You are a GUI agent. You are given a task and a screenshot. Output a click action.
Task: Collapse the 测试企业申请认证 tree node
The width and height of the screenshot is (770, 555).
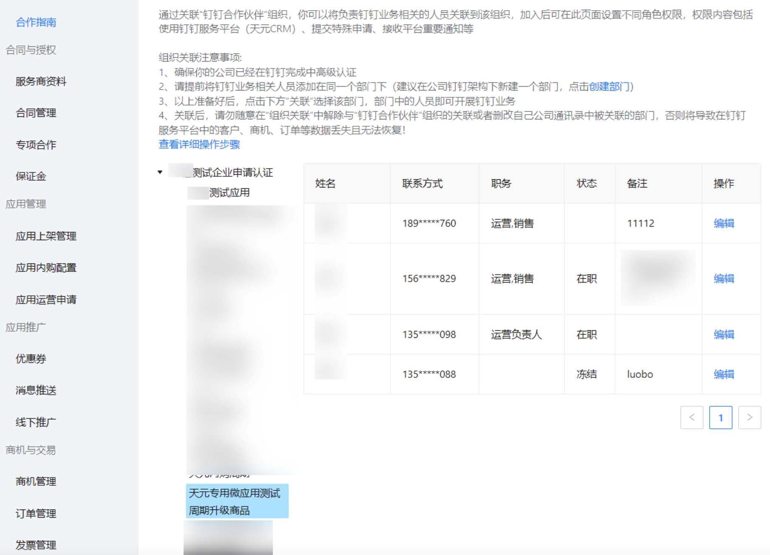coord(160,172)
